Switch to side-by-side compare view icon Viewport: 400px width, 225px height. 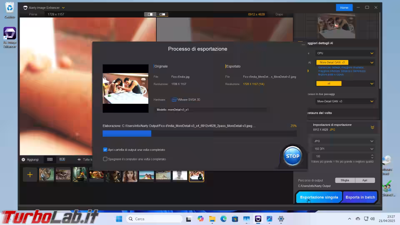click(x=162, y=14)
